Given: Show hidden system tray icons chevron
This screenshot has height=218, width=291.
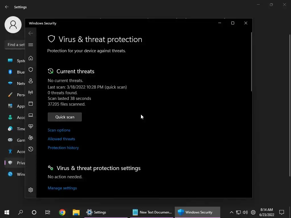Looking at the screenshot, I should tap(231, 212).
